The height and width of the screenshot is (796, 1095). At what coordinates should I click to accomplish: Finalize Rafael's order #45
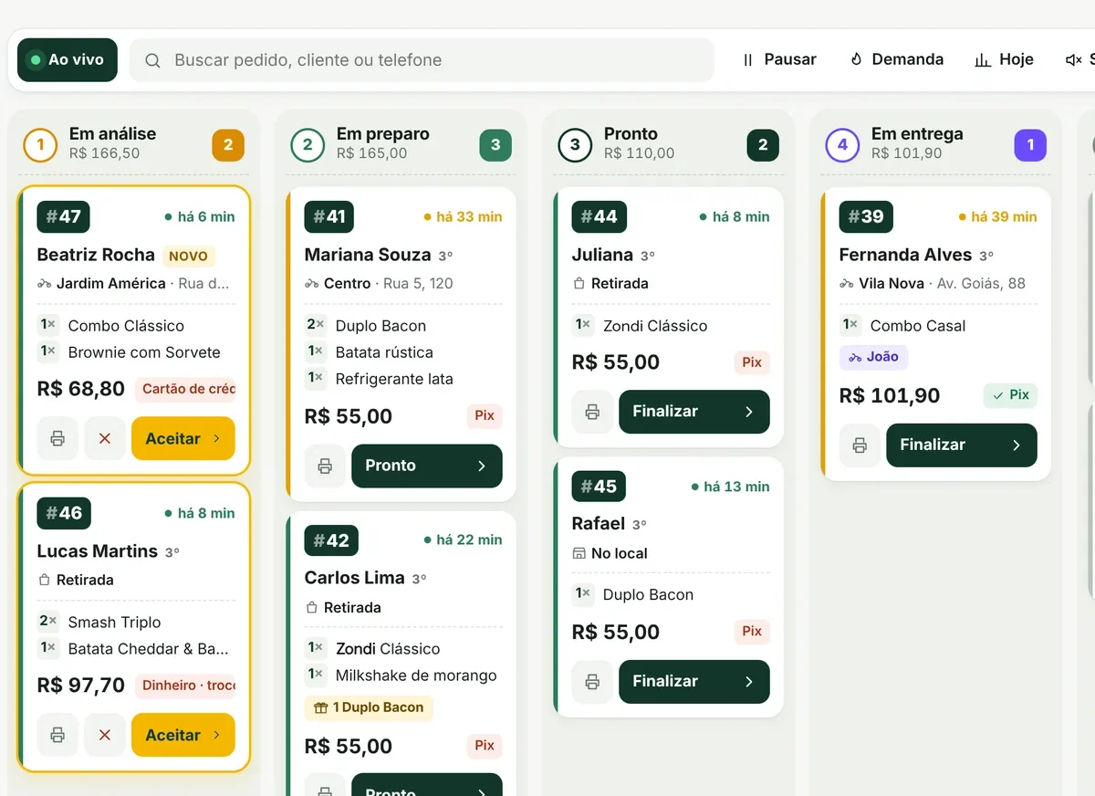[x=694, y=682]
